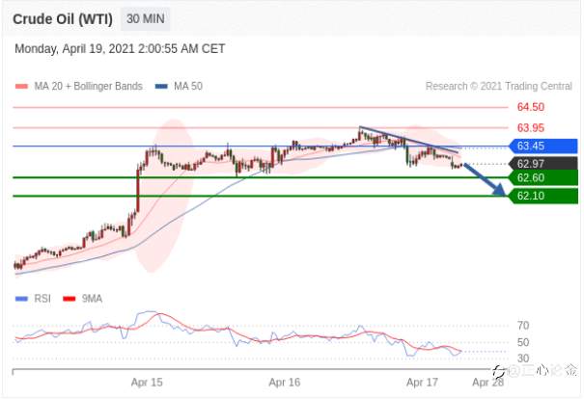Viewport: 584px width, 399px height.
Task: Click the RSI 70 level label
Action: coord(523,326)
